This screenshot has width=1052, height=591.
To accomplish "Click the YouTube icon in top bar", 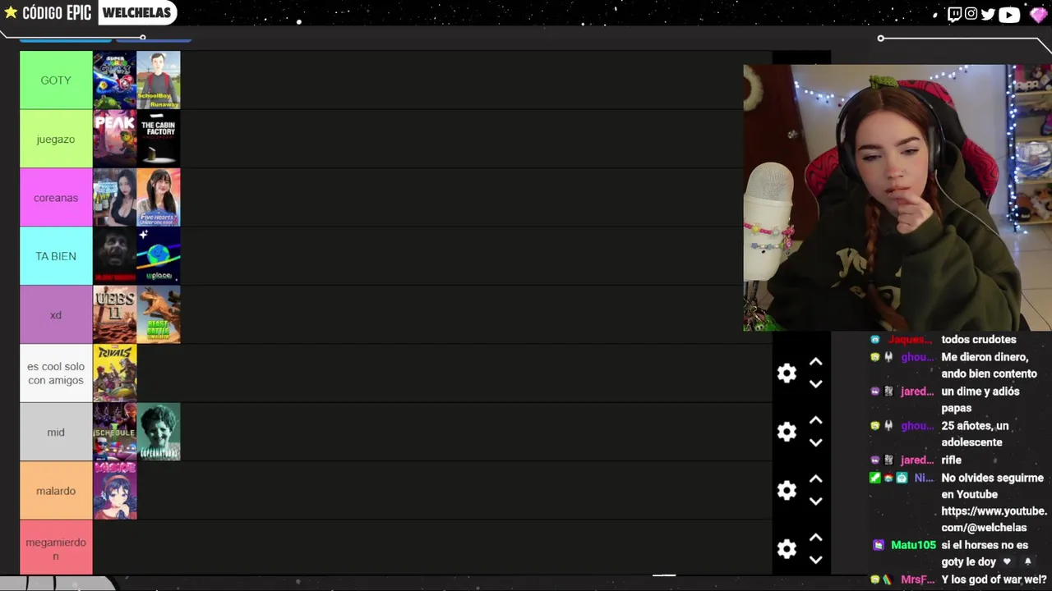I will click(x=1009, y=15).
